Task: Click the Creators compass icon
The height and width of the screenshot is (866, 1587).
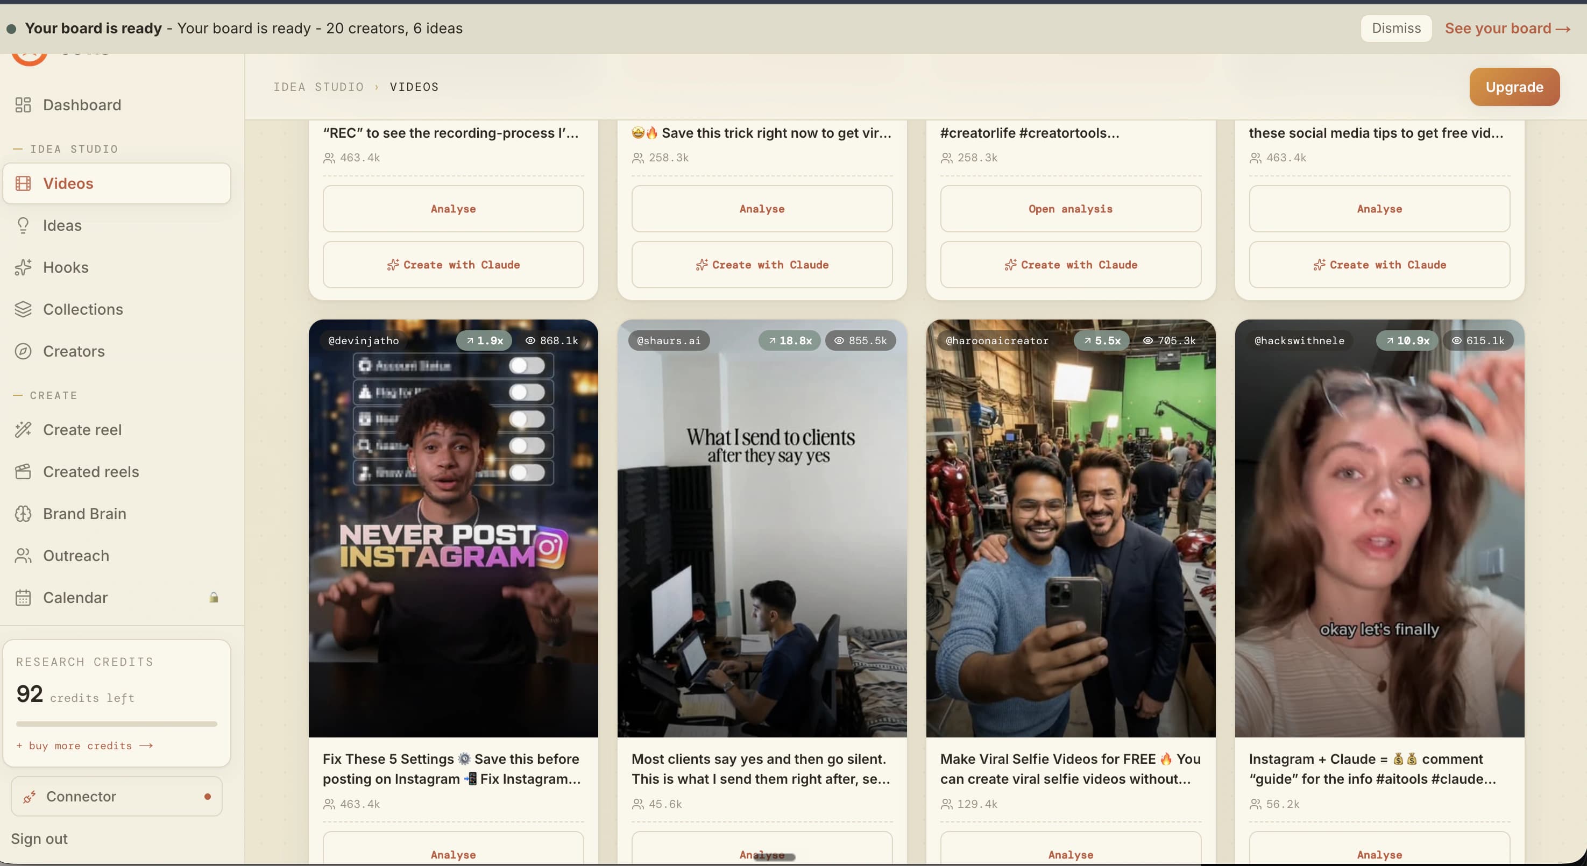Action: click(23, 351)
